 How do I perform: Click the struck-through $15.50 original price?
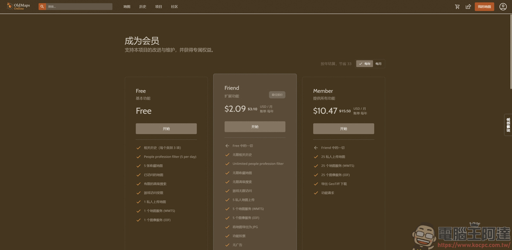click(345, 111)
